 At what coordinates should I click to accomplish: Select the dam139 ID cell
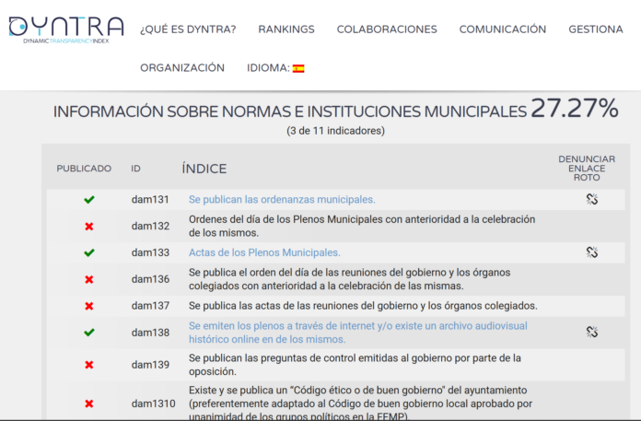point(150,365)
